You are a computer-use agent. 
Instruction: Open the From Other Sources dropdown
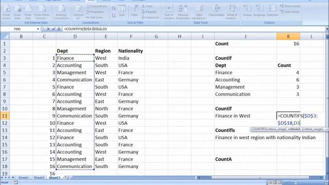coord(42,12)
